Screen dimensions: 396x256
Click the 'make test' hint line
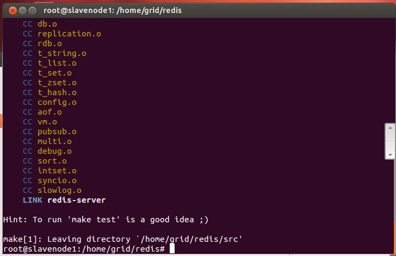(x=106, y=220)
